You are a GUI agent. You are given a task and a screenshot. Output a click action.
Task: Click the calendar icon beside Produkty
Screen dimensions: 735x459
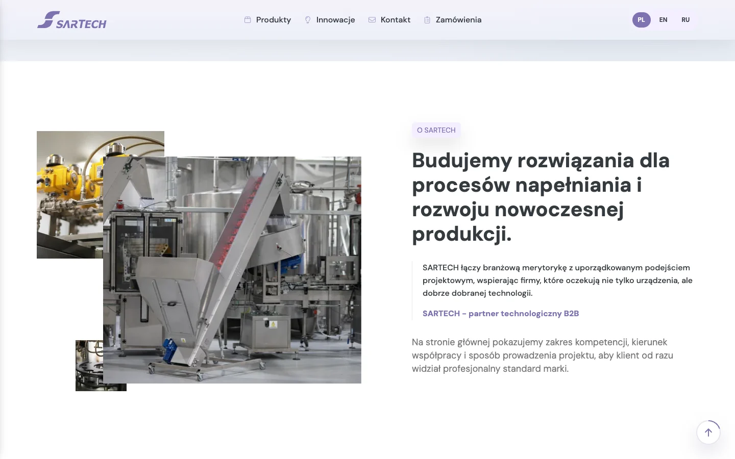point(248,20)
